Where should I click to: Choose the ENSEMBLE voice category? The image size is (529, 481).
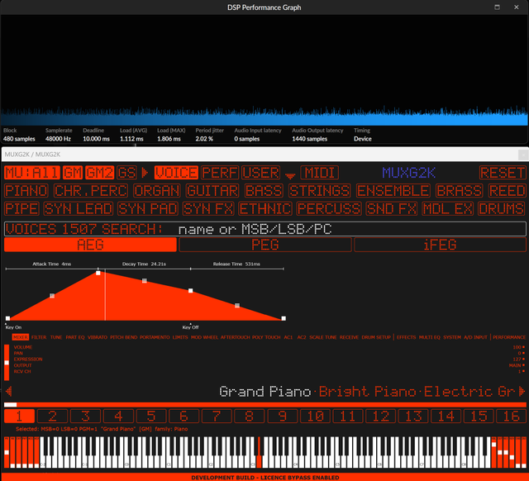[393, 191]
